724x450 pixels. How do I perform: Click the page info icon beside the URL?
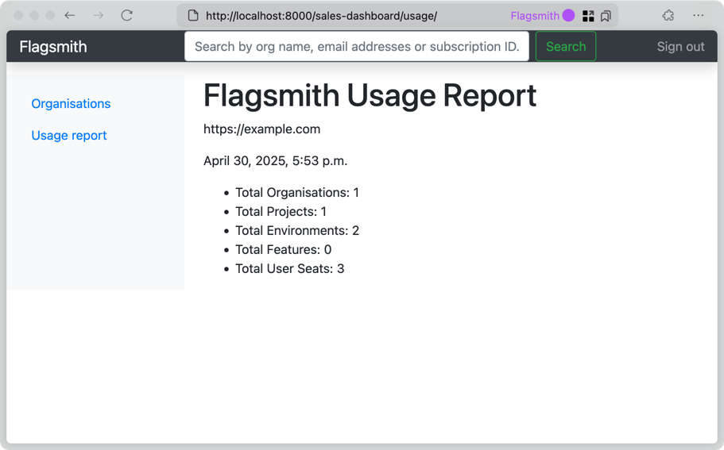(x=192, y=16)
